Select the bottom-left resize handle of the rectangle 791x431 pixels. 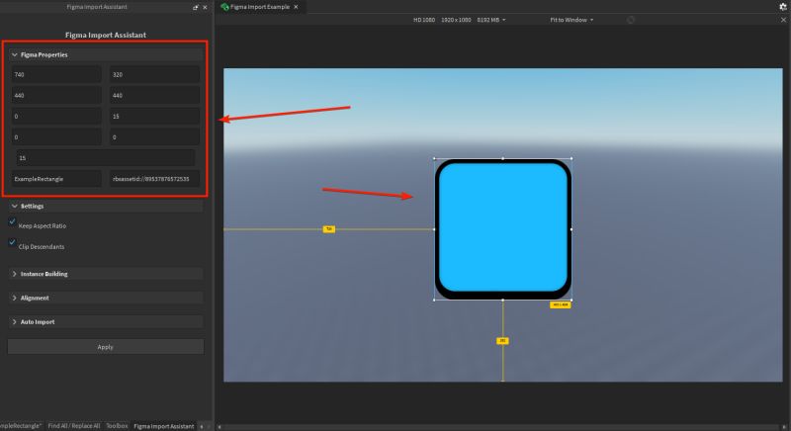click(434, 300)
